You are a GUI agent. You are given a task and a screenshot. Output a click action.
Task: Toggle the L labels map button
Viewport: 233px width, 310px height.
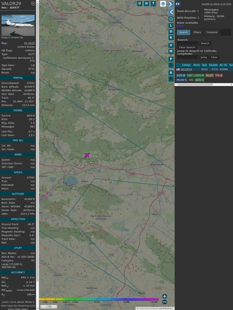[x=171, y=26]
